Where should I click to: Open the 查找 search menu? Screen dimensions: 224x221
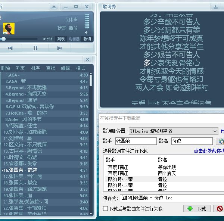click(x=50, y=68)
